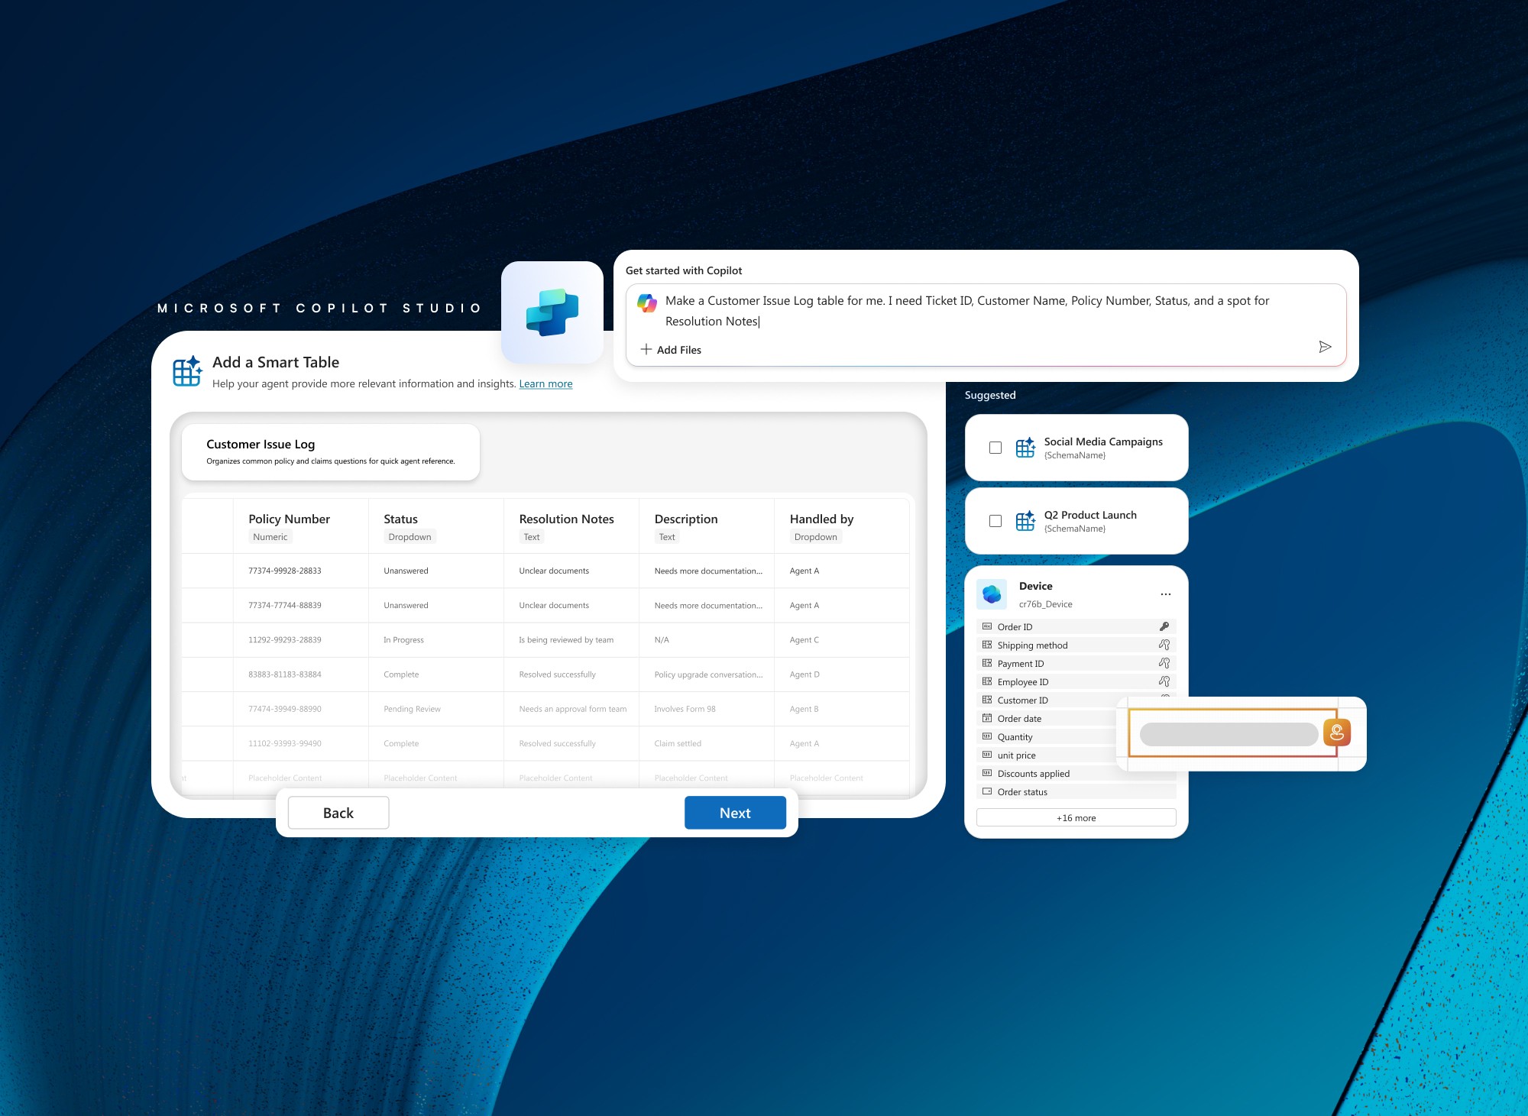Click the Copilot logo in prompt box
1528x1116 pixels.
[x=647, y=303]
